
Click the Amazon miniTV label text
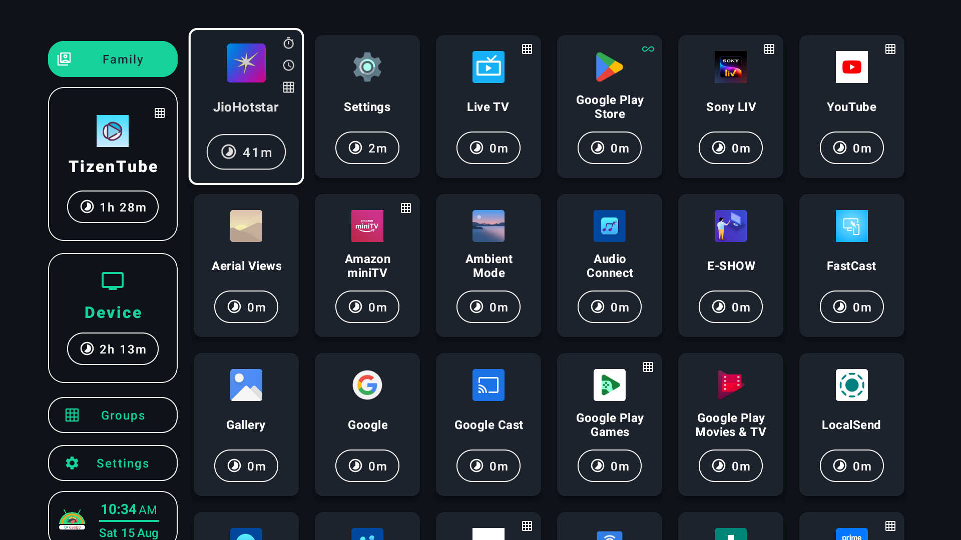(367, 266)
